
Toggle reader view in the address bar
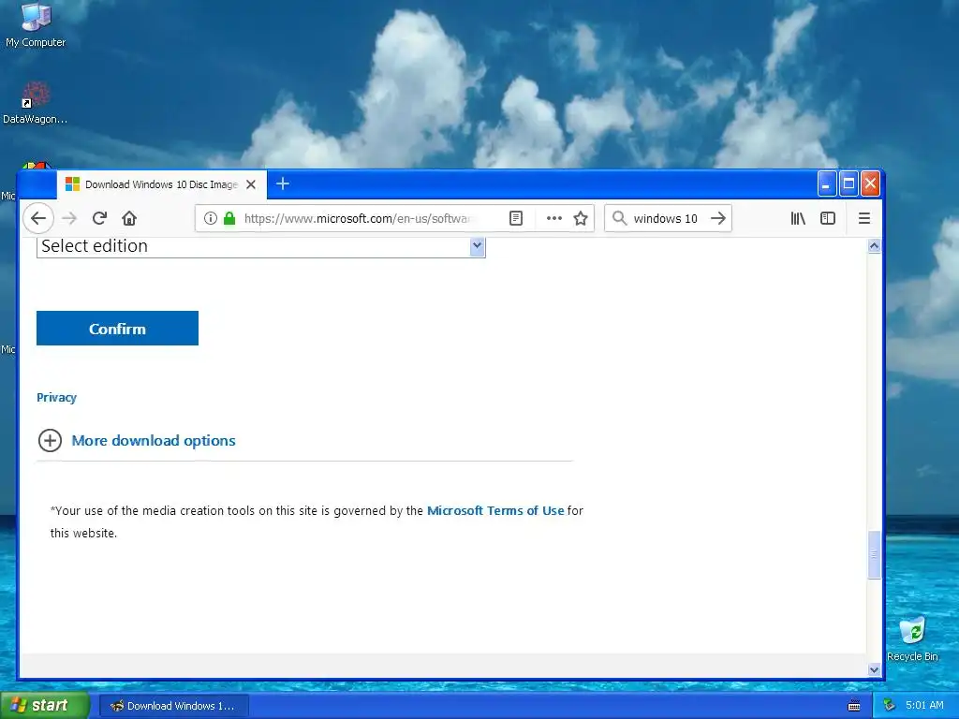(516, 218)
